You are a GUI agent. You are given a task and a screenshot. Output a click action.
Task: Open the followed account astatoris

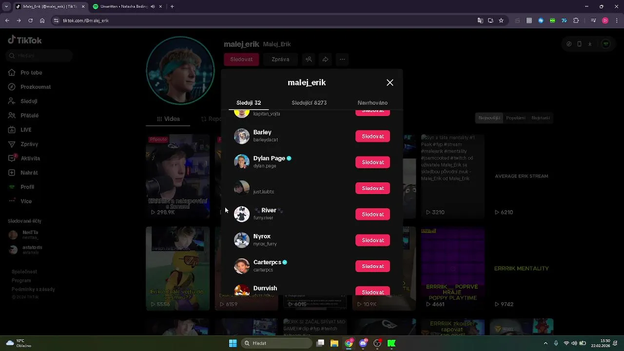[x=25, y=249]
